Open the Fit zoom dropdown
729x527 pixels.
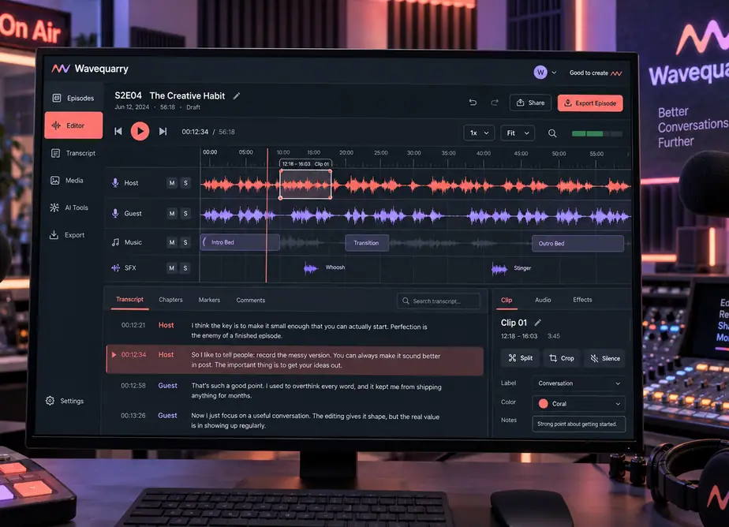point(518,133)
